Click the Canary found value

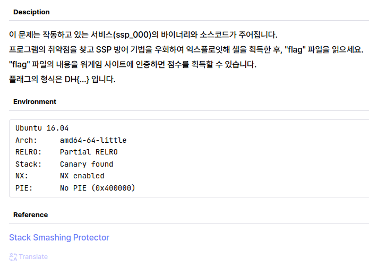87,164
